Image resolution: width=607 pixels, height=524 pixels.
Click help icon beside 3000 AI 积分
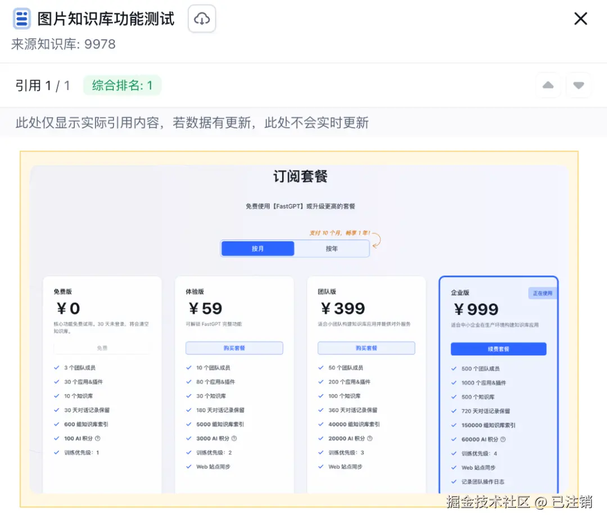click(x=234, y=439)
